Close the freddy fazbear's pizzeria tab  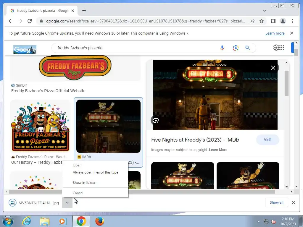[73, 11]
